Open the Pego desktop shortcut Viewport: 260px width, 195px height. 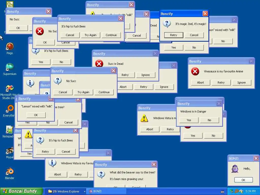[10, 47]
